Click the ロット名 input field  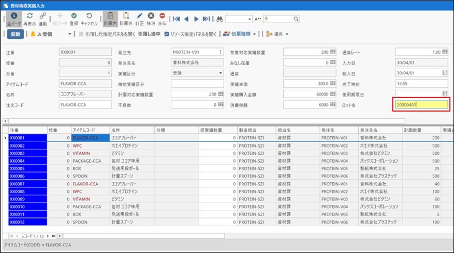420,105
